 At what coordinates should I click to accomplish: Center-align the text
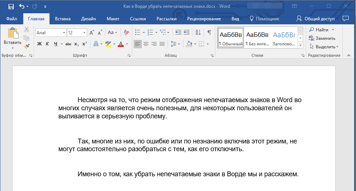click(x=146, y=44)
